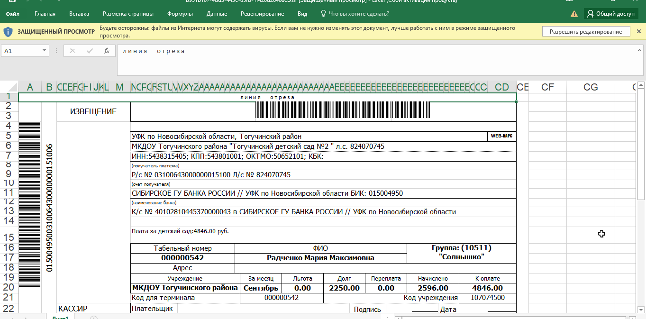Click the WEB-БАРС cell

[x=501, y=136]
